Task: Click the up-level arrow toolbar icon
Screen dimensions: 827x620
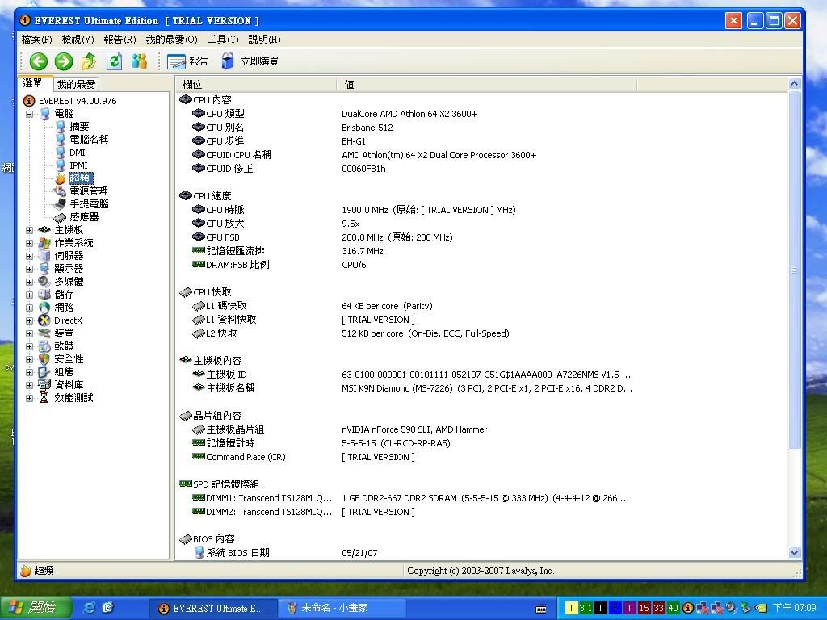Action: click(89, 61)
